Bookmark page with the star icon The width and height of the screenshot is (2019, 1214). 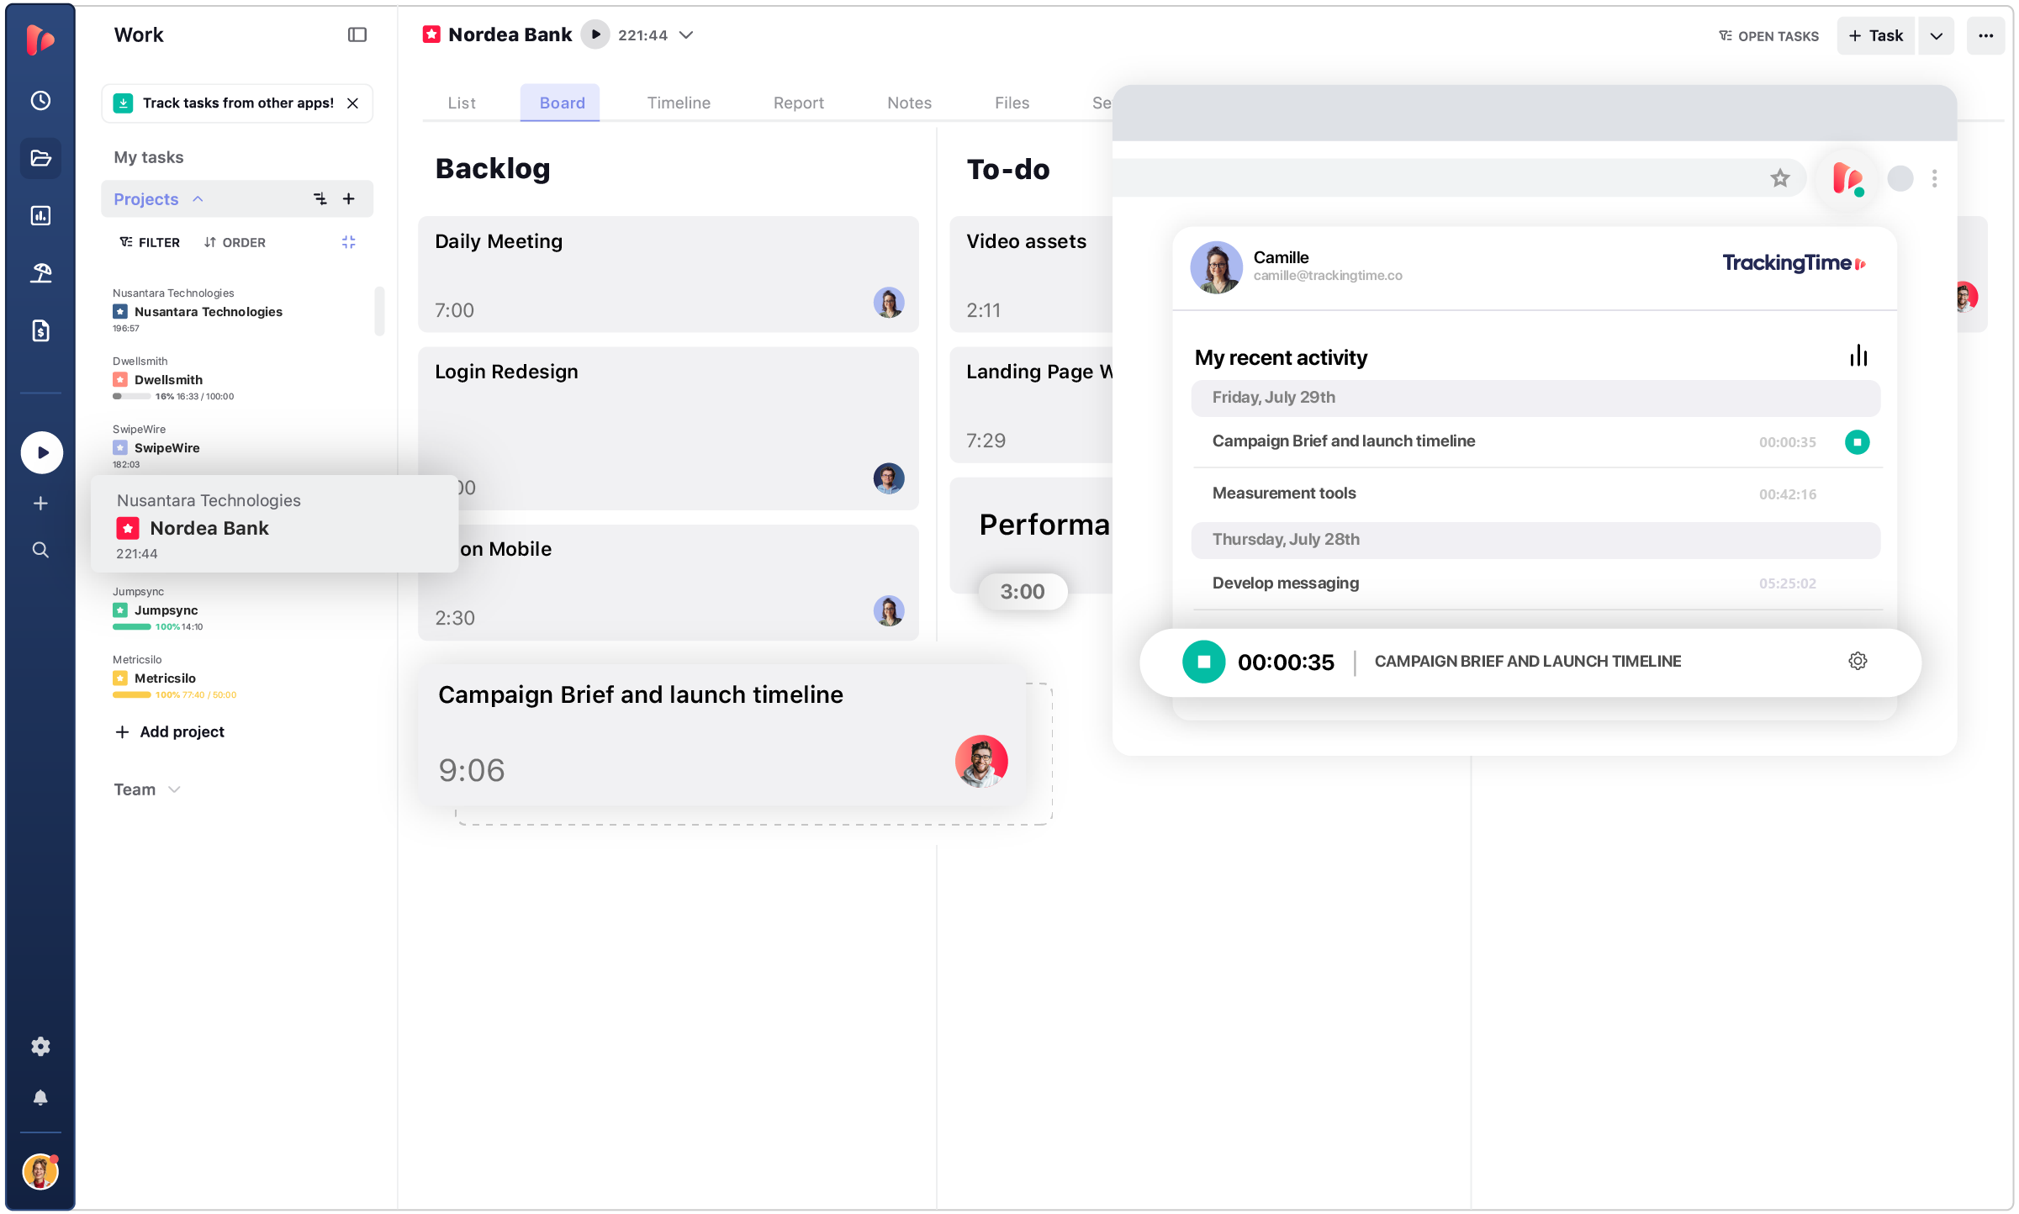pos(1779,178)
